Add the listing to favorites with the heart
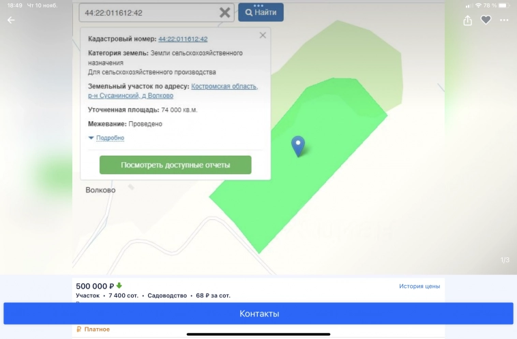Screen dimensions: 517x339 pos(486,20)
